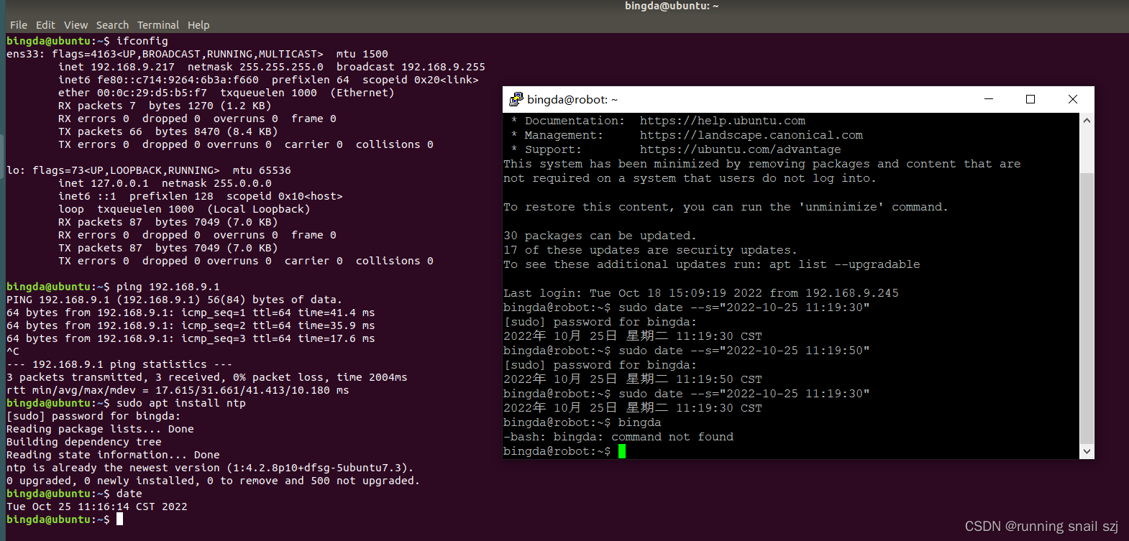This screenshot has height=541, width=1129.
Task: Click 'Building dependency tree' output line
Action: click(84, 442)
